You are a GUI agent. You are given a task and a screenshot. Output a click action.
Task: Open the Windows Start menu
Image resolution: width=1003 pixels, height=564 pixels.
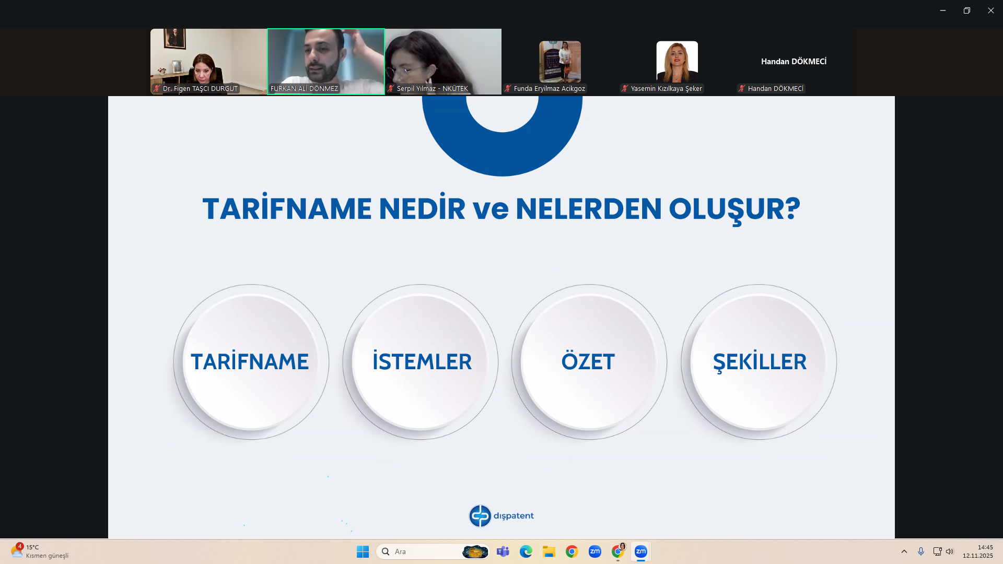tap(363, 551)
